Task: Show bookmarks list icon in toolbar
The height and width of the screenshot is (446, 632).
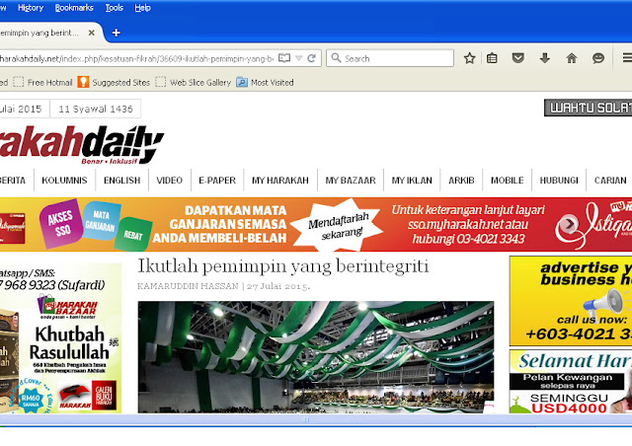Action: [x=492, y=58]
